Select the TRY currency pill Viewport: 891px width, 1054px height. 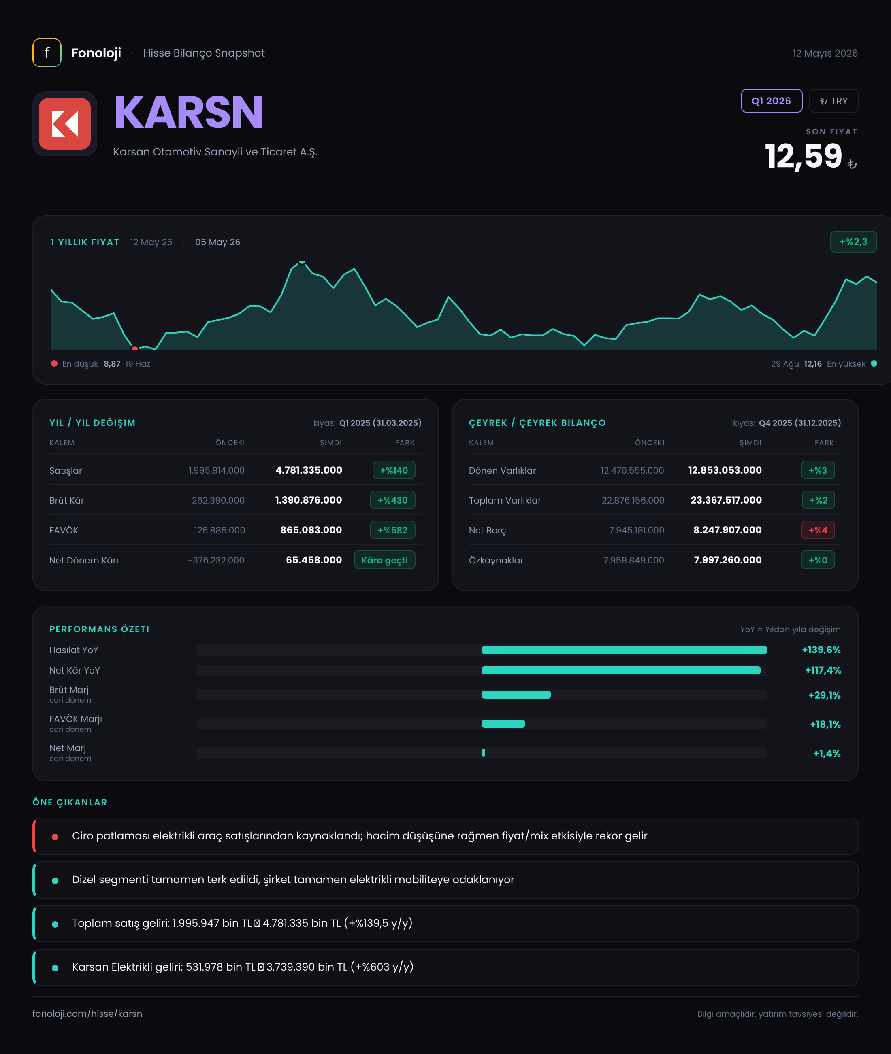click(833, 101)
